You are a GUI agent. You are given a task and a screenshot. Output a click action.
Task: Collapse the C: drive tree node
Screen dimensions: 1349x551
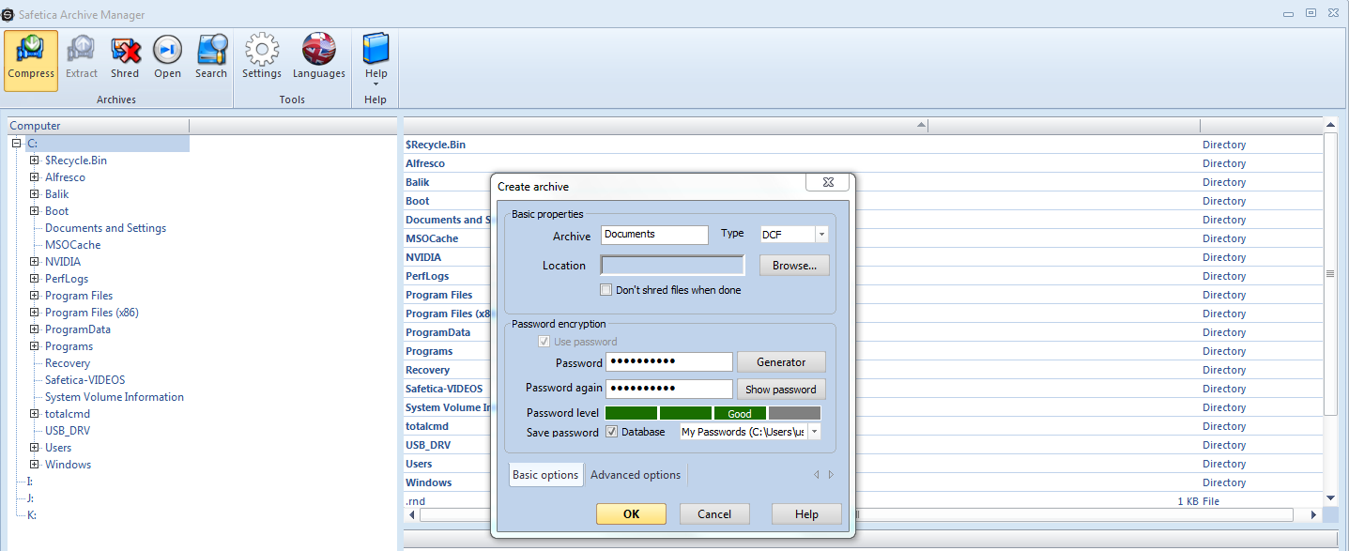tap(16, 144)
